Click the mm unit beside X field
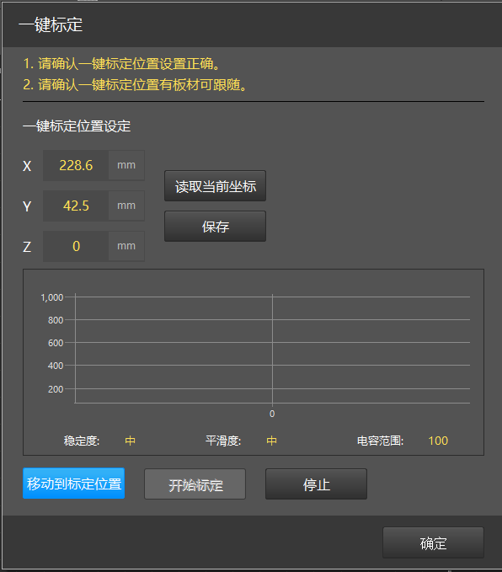Viewport: 502px width, 572px height. (126, 165)
